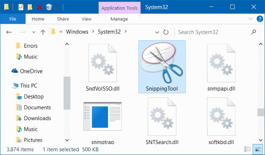Go back with the left arrow button
The image size is (265, 155).
click(x=9, y=32)
